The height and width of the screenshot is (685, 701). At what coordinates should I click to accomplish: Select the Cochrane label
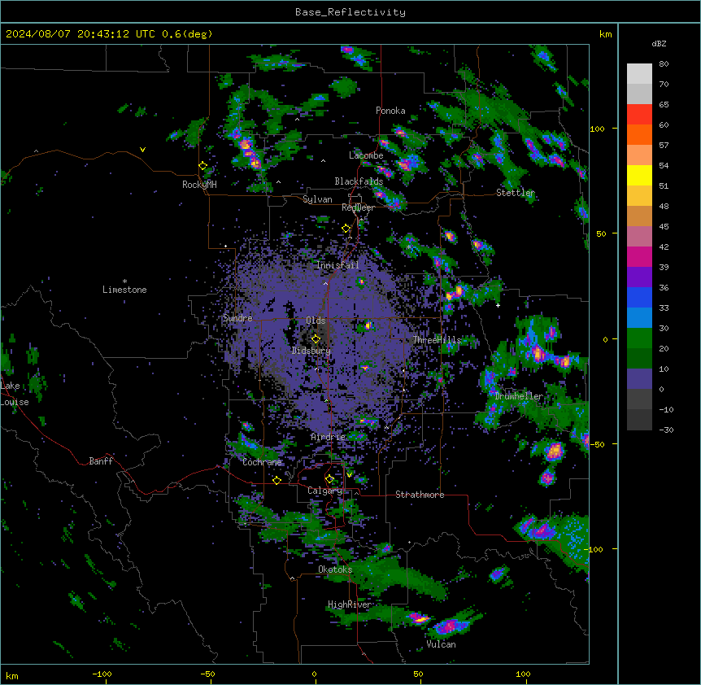pos(262,462)
